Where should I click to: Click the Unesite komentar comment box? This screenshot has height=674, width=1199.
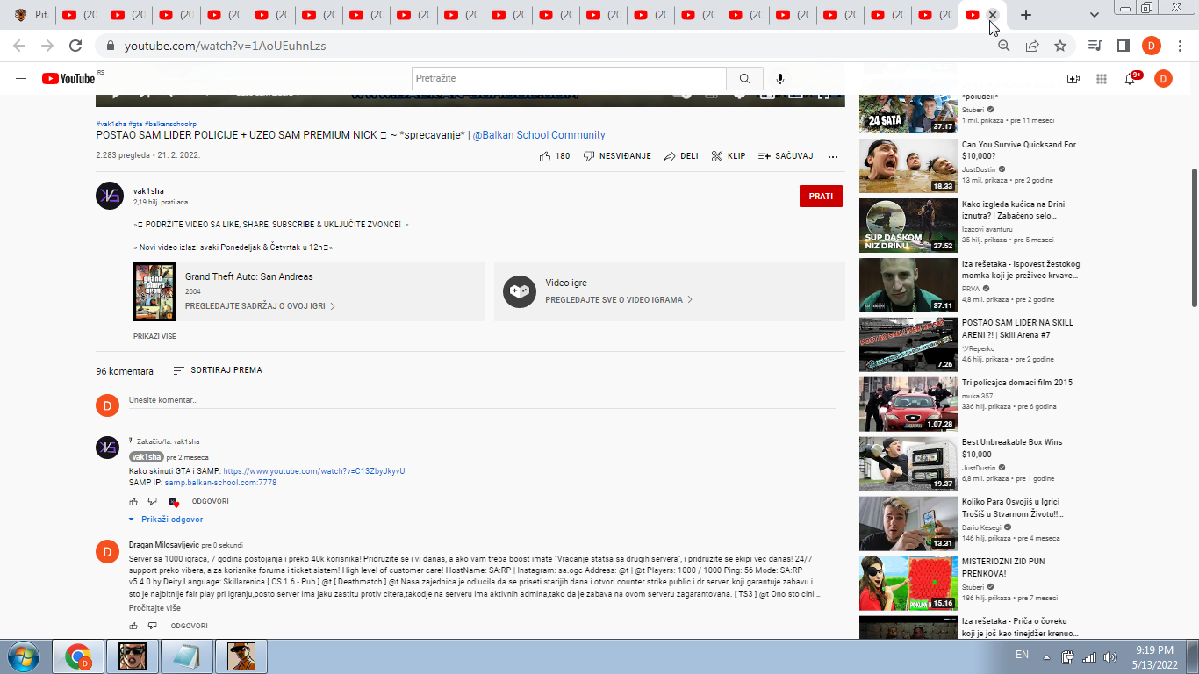coord(482,400)
